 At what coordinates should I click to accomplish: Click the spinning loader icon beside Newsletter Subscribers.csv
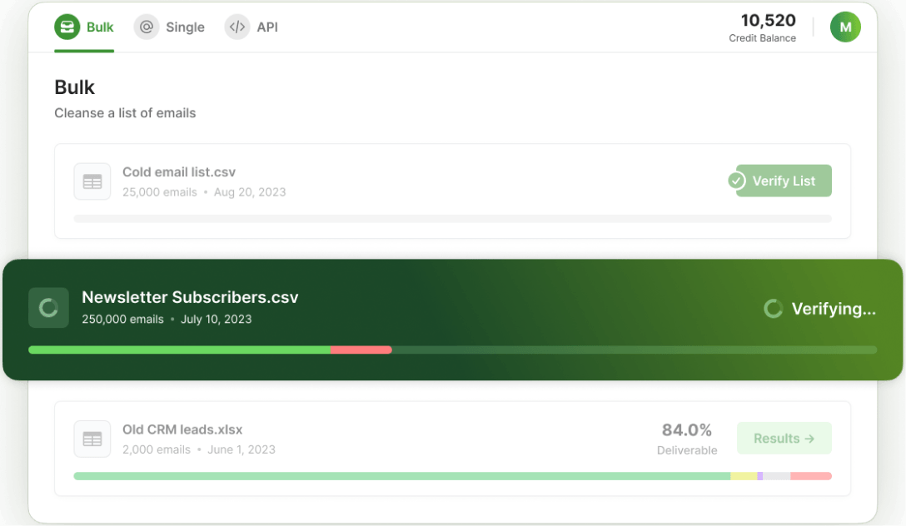[x=48, y=307]
